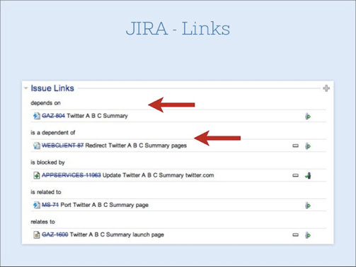Click the 'is related to' label
Image resolution: width=356 pixels, height=267 pixels.
46,192
